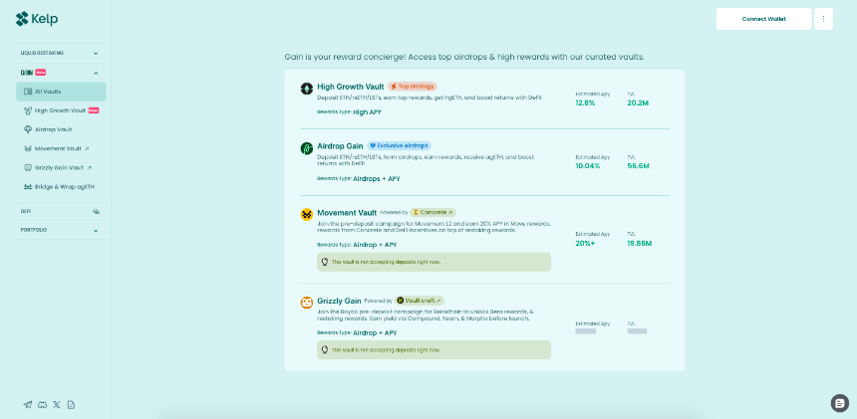857x419 pixels.
Task: Click Movement Vault's not accepting deposits notice
Action: coord(433,262)
